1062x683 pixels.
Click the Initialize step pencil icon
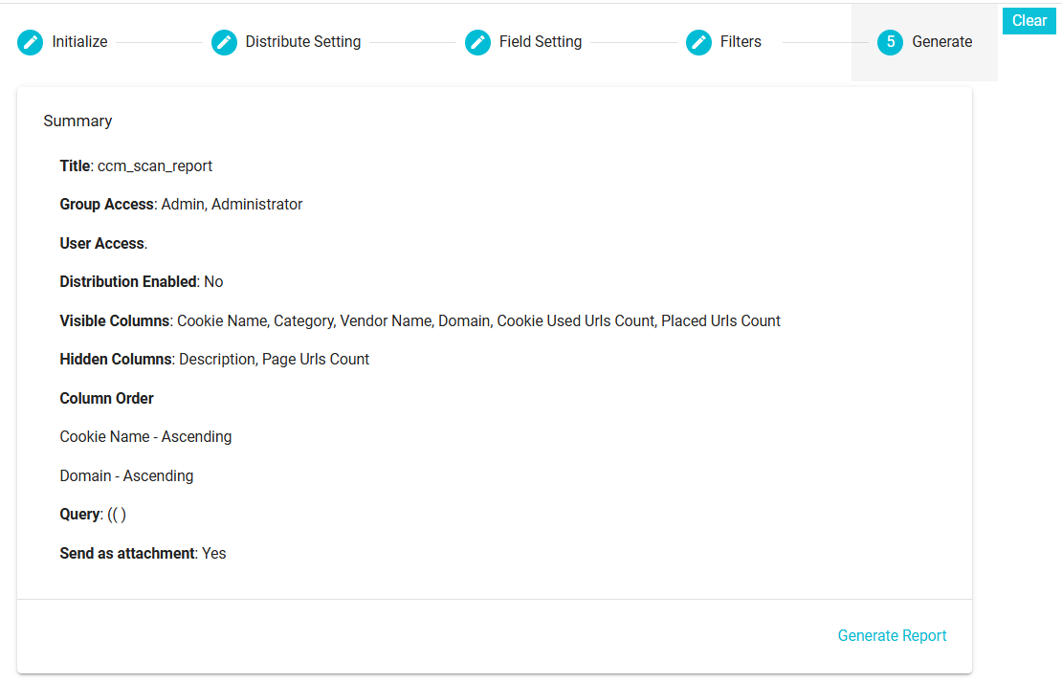click(x=31, y=42)
